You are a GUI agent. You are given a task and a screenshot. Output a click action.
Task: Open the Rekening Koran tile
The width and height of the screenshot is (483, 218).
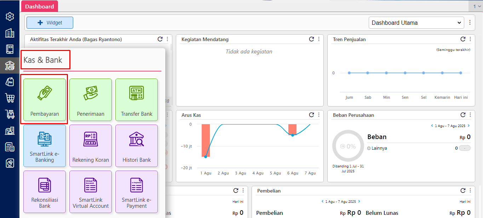[x=91, y=146]
